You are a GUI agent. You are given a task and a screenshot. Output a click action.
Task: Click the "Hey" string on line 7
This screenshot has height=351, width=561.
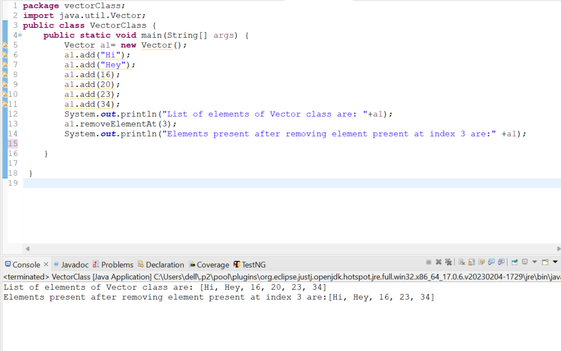tap(113, 65)
